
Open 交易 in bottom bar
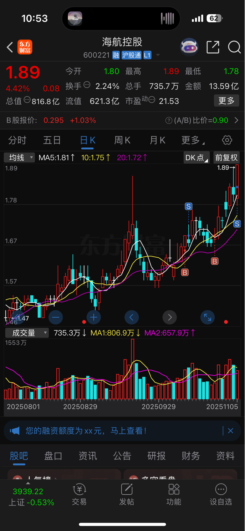[79, 494]
